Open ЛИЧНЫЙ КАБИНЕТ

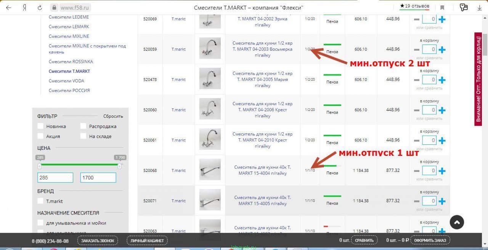(147, 240)
